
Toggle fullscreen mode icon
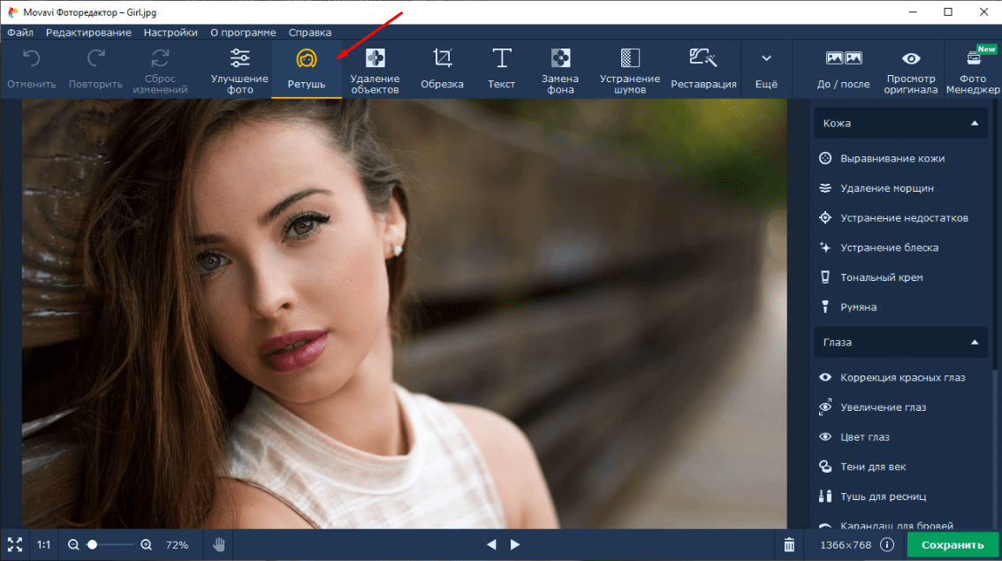click(15, 545)
